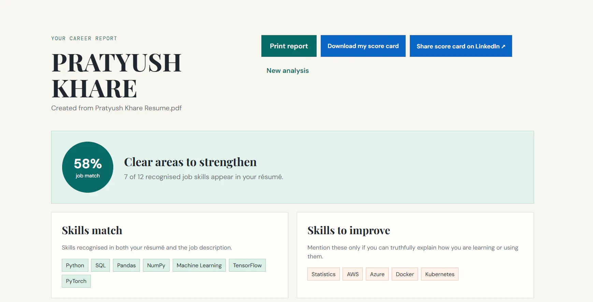Click the Kubernetes skill to improve
The height and width of the screenshot is (302, 593).
coord(440,274)
